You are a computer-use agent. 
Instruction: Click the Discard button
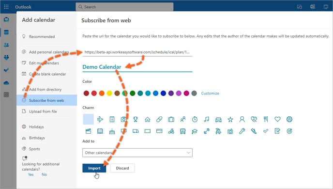coord(122,168)
